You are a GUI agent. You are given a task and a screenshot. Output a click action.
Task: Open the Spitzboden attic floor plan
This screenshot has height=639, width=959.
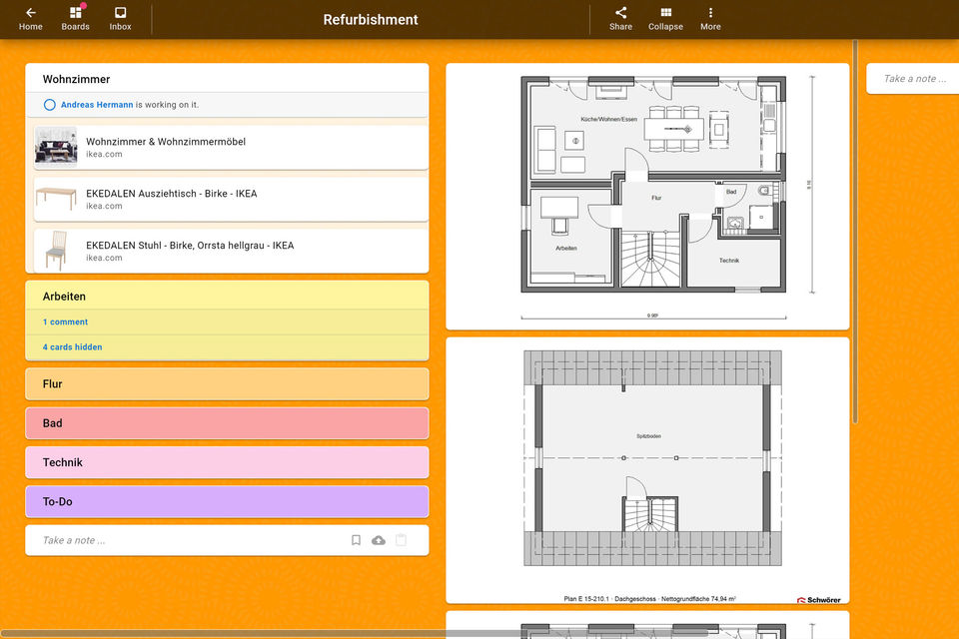point(647,470)
